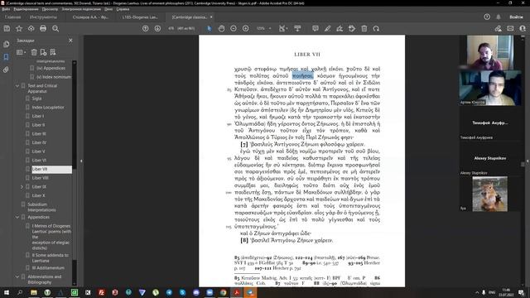530x298 pixels.
Task: Open share with others icon
Action: click(523, 29)
